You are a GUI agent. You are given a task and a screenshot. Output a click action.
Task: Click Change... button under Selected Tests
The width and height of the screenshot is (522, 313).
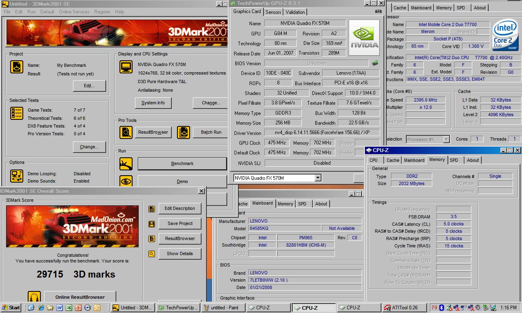pos(89,147)
